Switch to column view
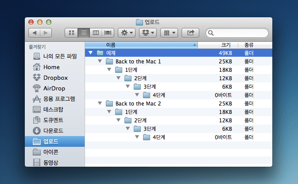The width and height of the screenshot is (298, 184). 96,33
